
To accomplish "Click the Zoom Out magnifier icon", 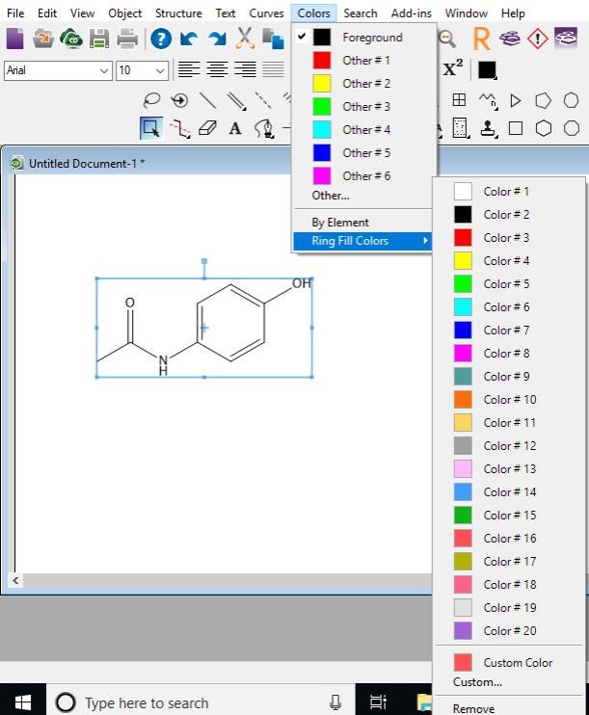I will (447, 39).
